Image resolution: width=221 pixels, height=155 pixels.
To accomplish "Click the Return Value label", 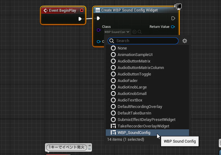I will (160, 27).
